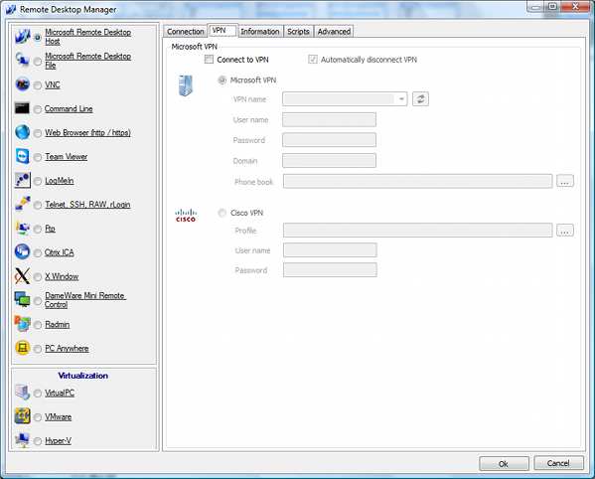The width and height of the screenshot is (595, 479).
Task: Click the Virtualization section heading
Action: pos(83,376)
